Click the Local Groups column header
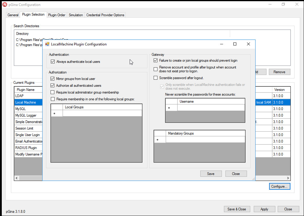The image size is (304, 216). 102,107
